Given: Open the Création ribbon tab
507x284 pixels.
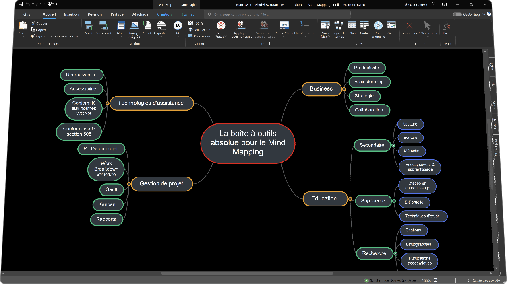Looking at the screenshot, I should [164, 14].
